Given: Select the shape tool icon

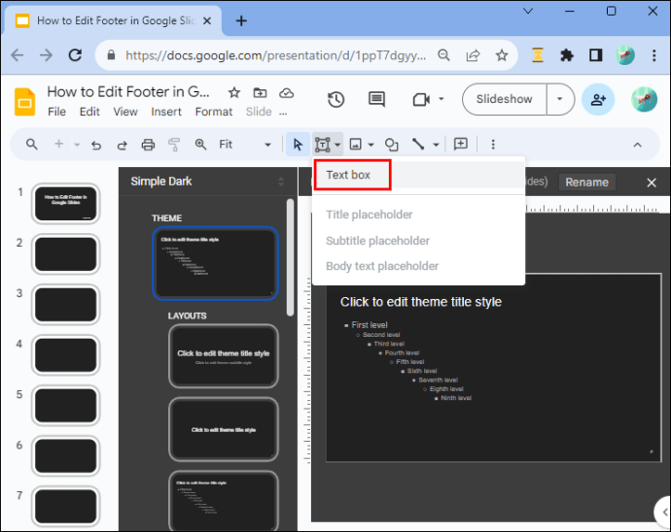Looking at the screenshot, I should click(x=392, y=145).
